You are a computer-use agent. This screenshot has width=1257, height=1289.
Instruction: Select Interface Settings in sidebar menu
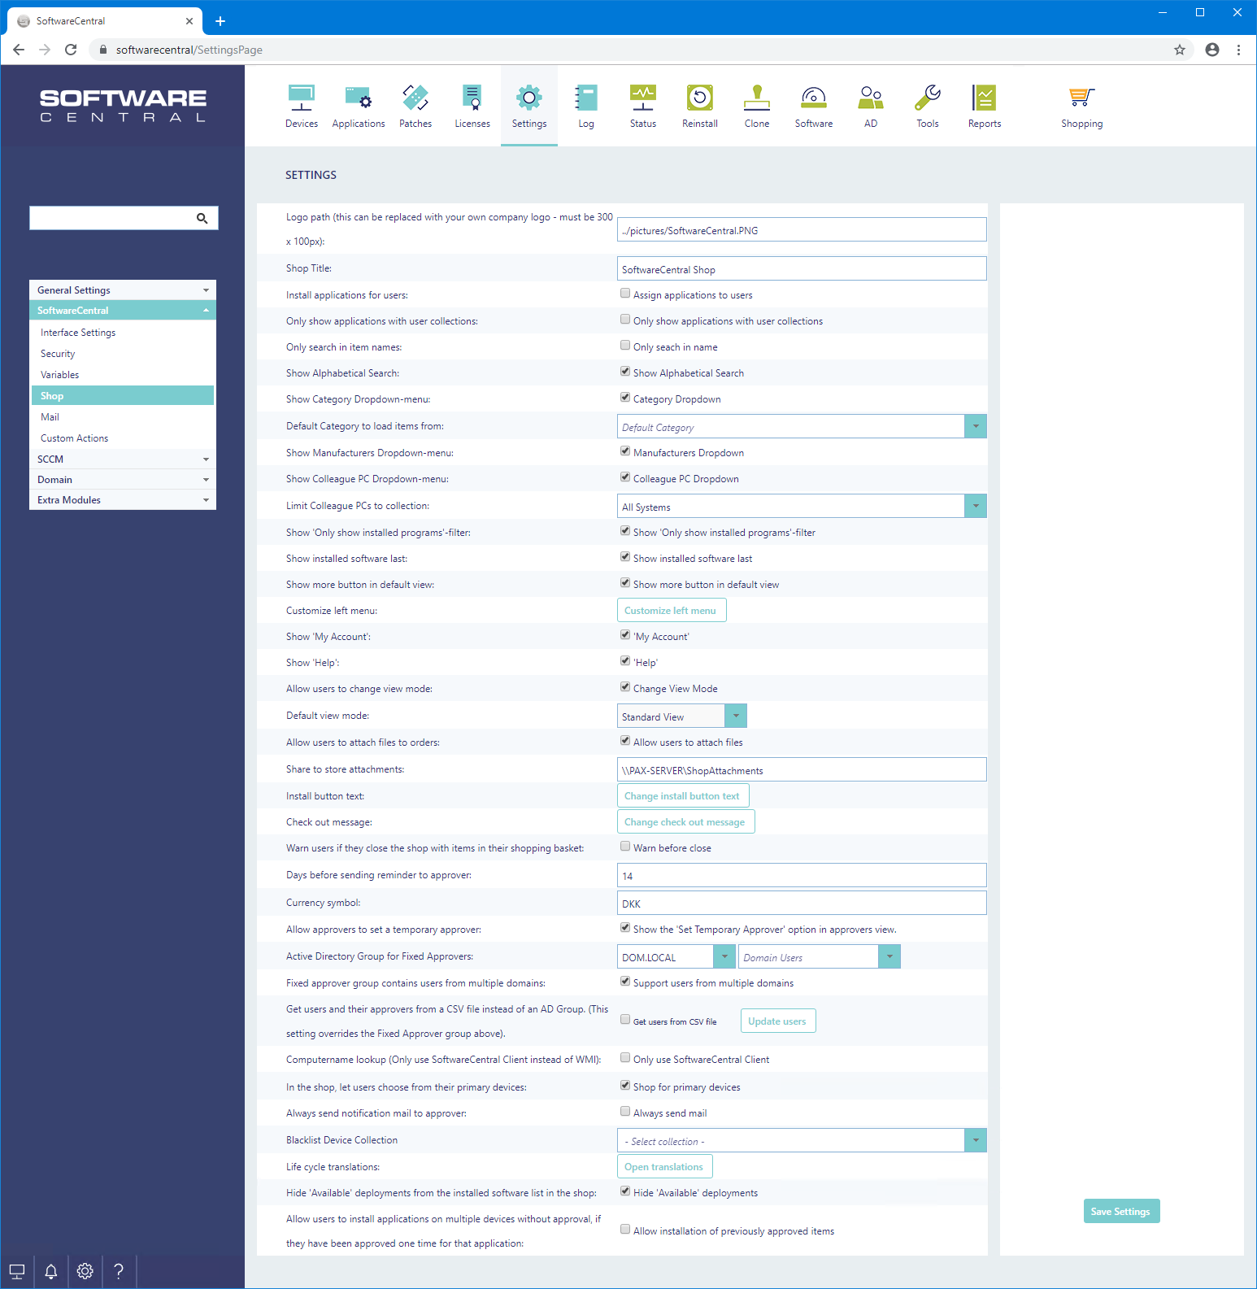[x=78, y=333]
